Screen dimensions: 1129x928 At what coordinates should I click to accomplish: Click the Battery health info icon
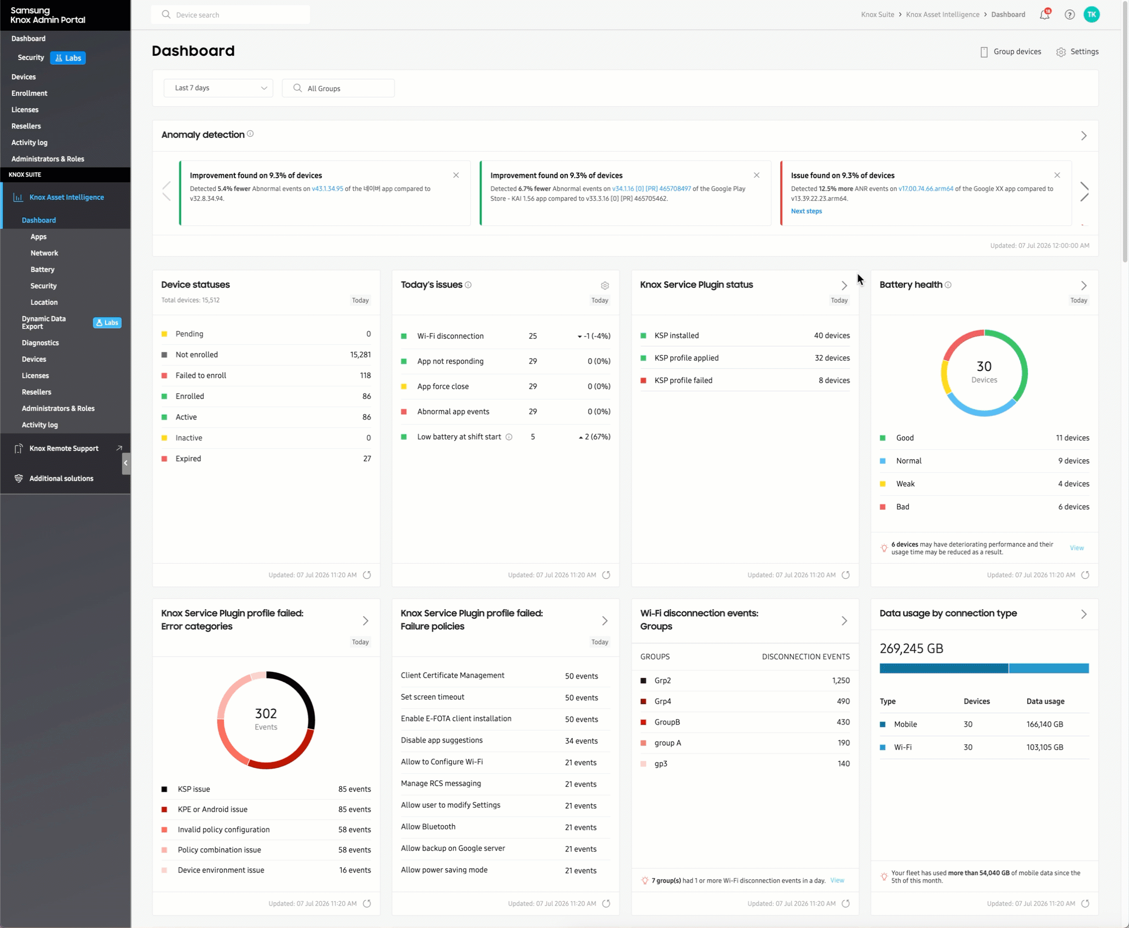(x=948, y=285)
